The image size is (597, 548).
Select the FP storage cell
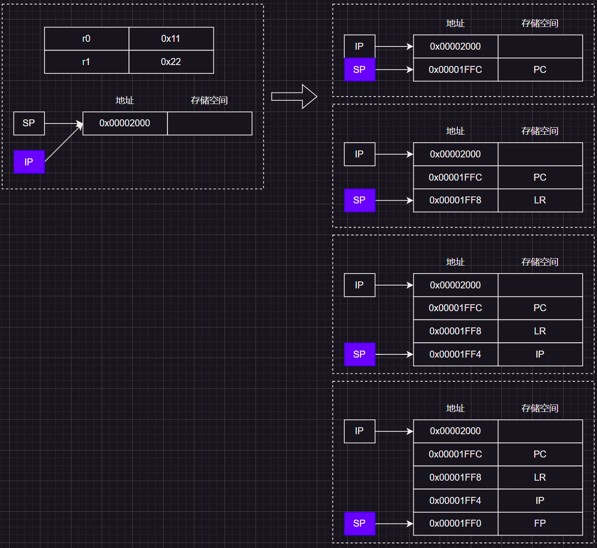(540, 523)
